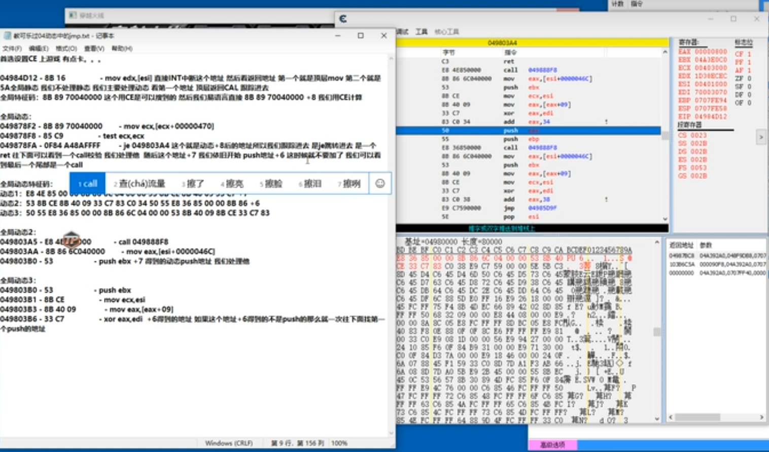The height and width of the screenshot is (452, 769).
Task: Click Windows (CRLF) in Notepad status bar
Action: 229,443
